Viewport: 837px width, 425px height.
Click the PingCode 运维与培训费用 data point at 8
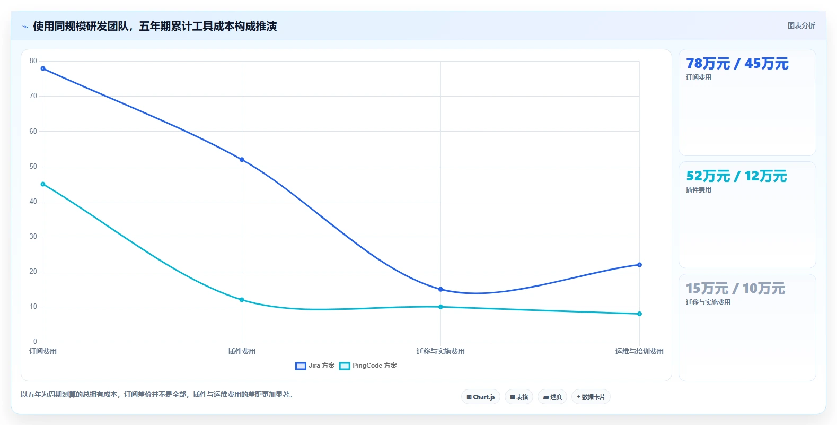639,314
